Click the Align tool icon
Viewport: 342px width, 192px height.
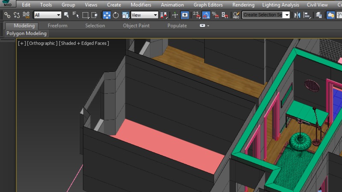[307, 15]
